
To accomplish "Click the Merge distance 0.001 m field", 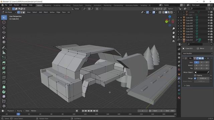I will pyautogui.click(x=203, y=78).
